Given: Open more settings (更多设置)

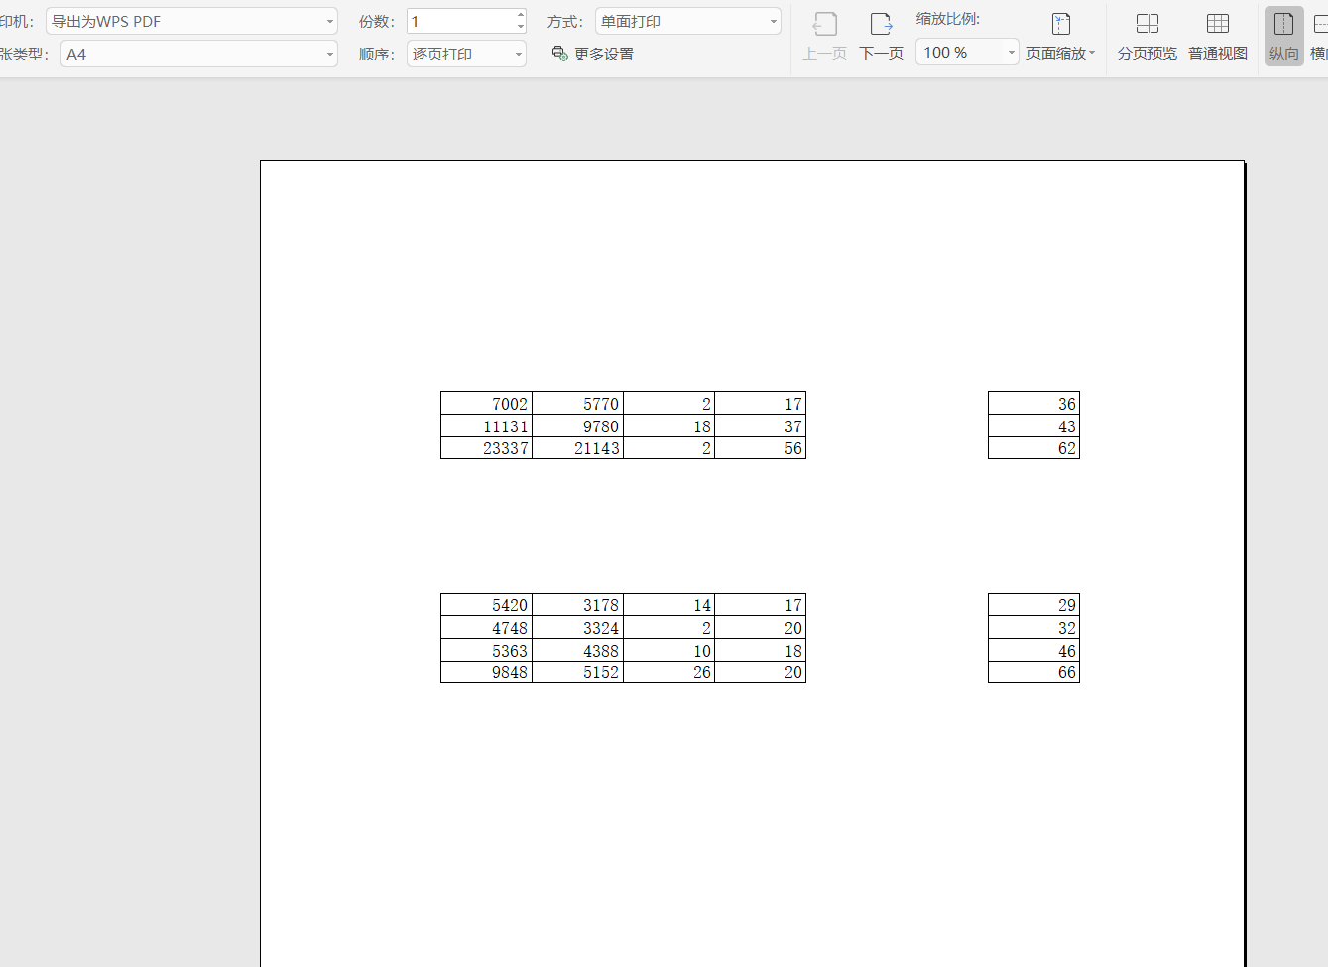Looking at the screenshot, I should coord(593,54).
